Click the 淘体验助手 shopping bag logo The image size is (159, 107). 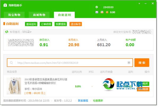(x=5, y=5)
